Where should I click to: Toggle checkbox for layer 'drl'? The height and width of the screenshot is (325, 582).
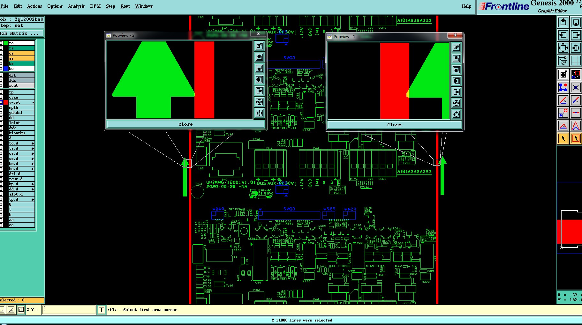pos(1,75)
